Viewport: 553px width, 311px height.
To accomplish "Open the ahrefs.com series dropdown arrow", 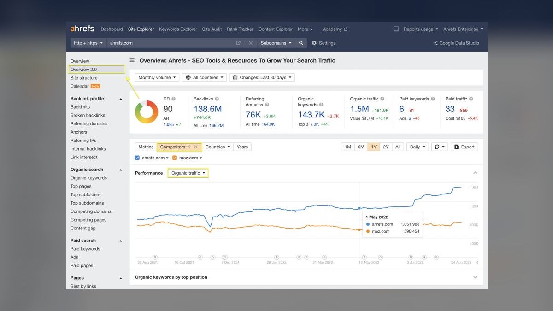I will (167, 158).
